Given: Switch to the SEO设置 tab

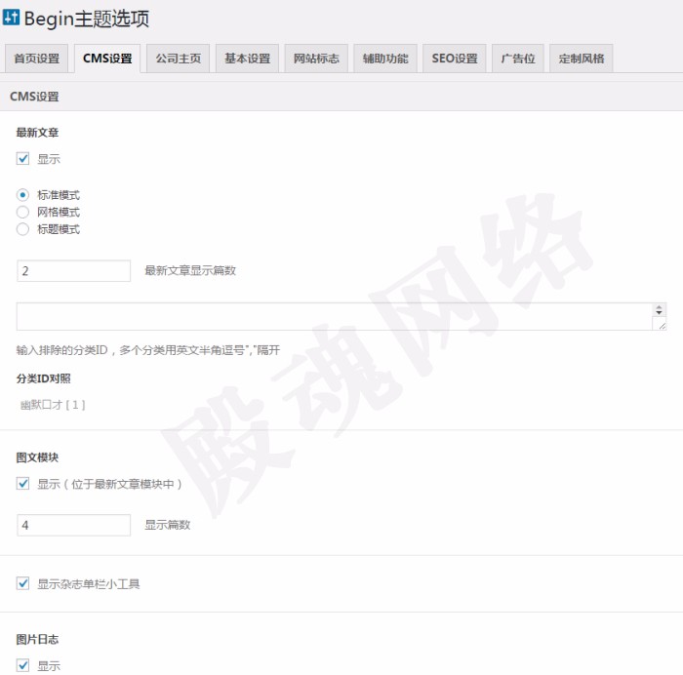Looking at the screenshot, I should click(455, 59).
